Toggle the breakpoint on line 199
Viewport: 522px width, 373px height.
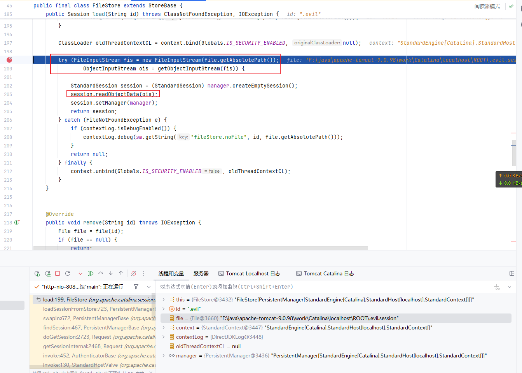coord(9,60)
